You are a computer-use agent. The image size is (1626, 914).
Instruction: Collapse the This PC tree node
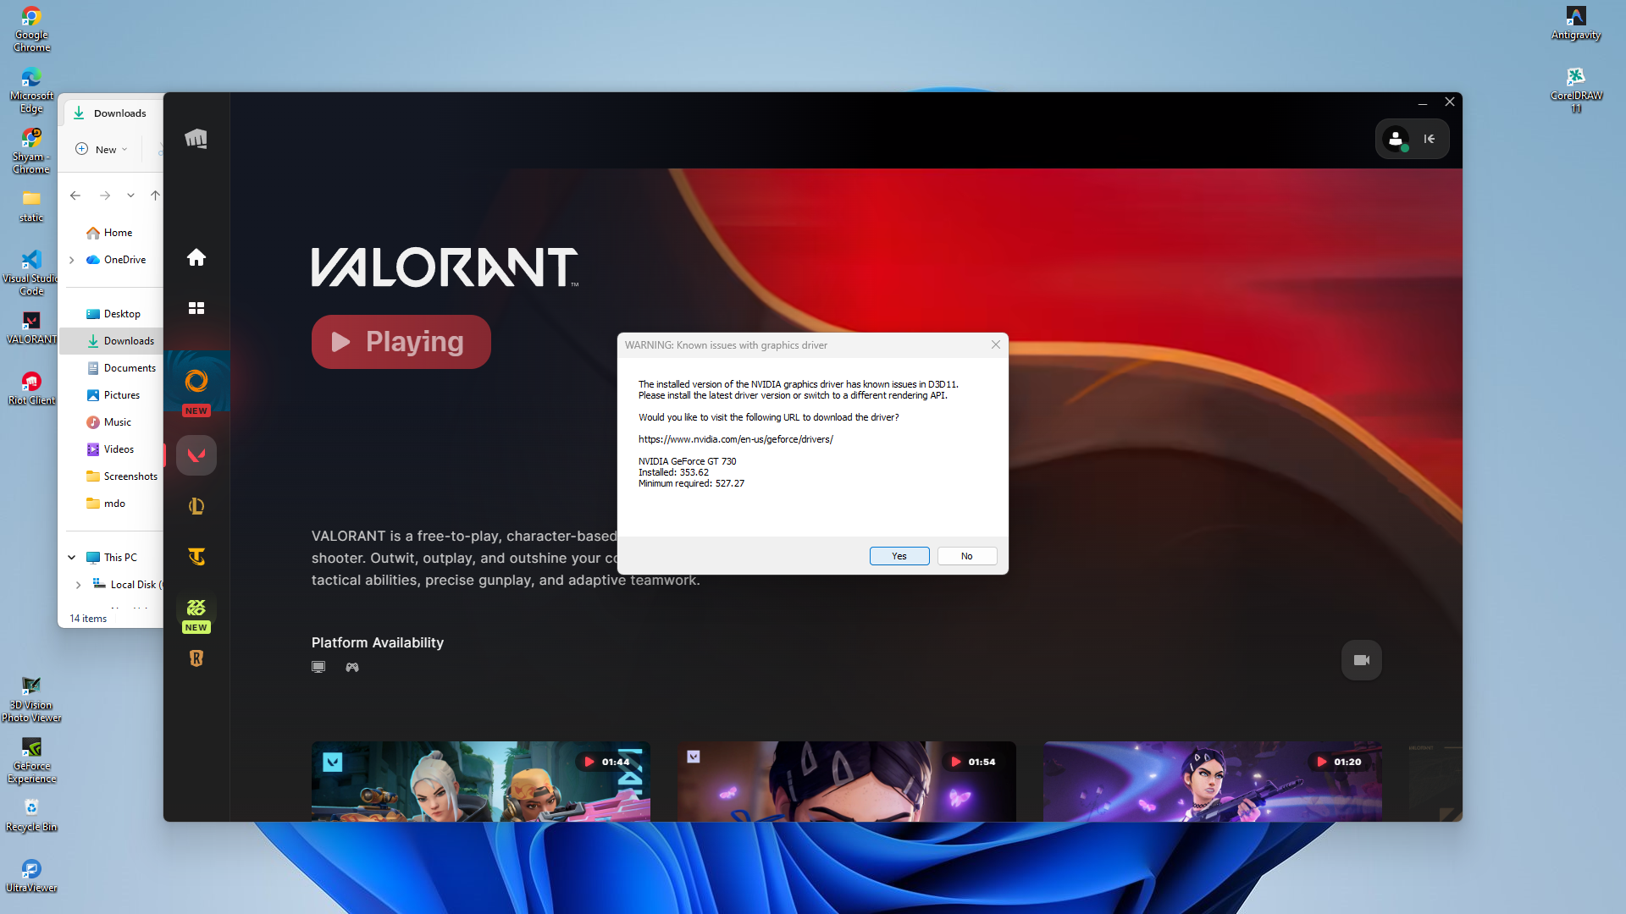(72, 558)
